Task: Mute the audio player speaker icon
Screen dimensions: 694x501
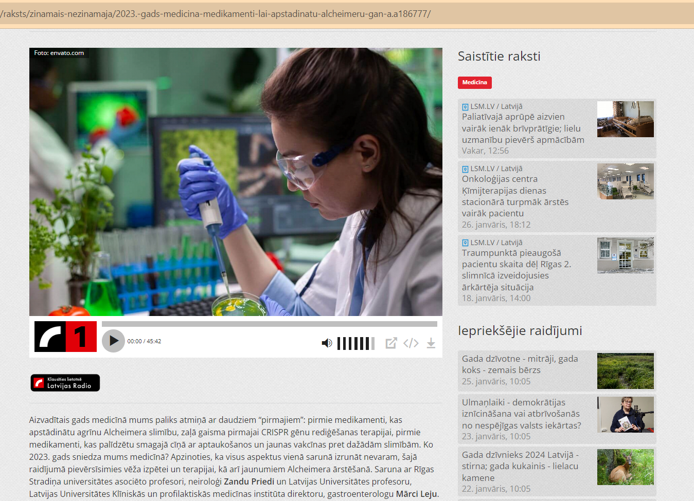Action: point(327,343)
